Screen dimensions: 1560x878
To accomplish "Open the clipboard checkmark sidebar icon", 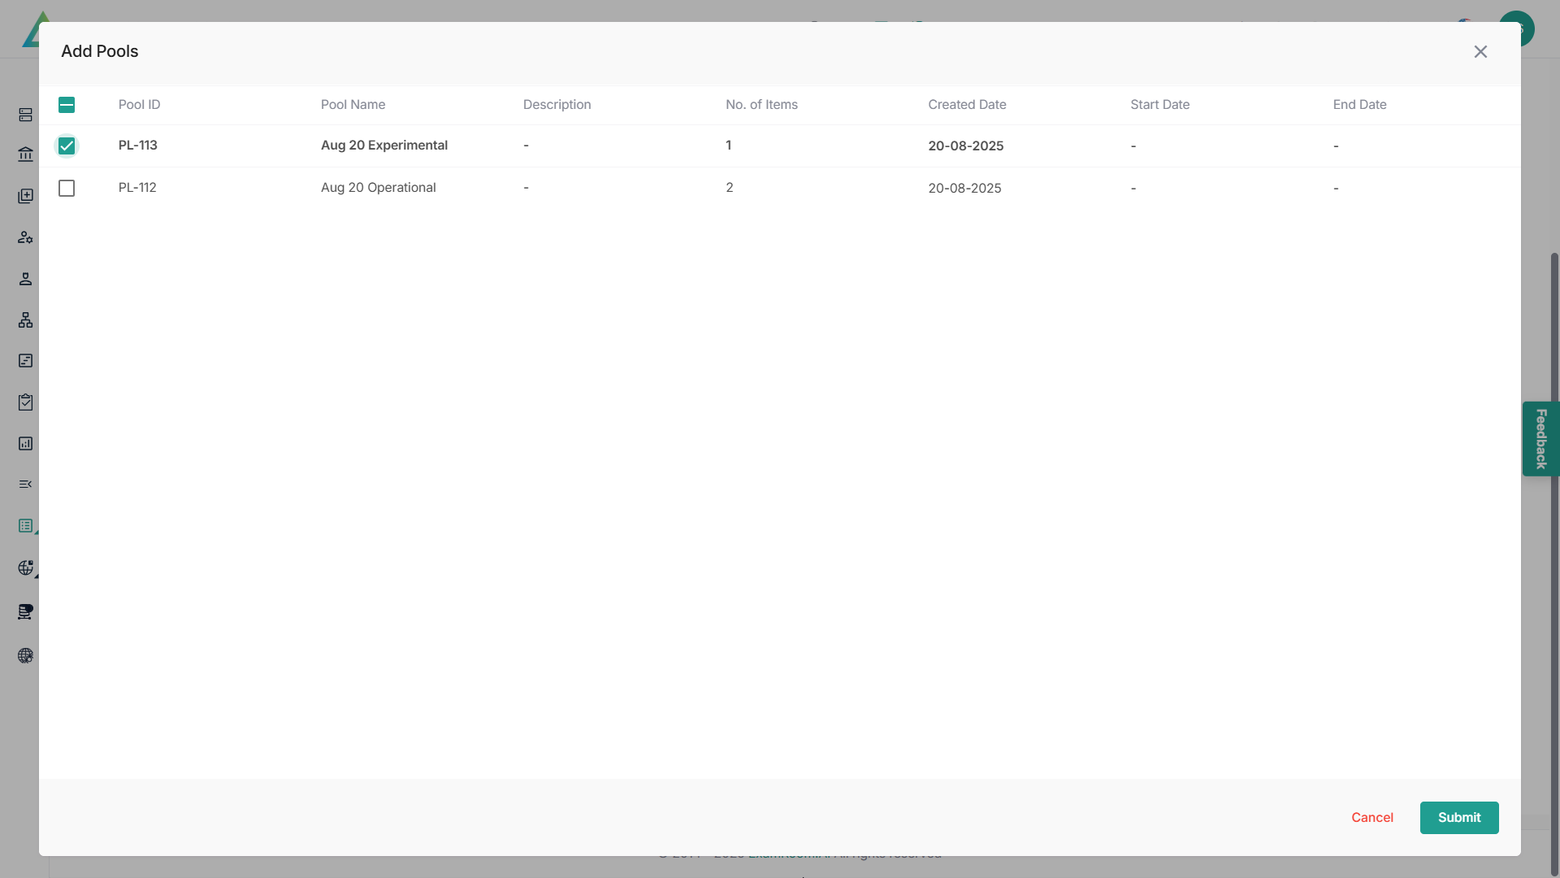I will 25,402.
